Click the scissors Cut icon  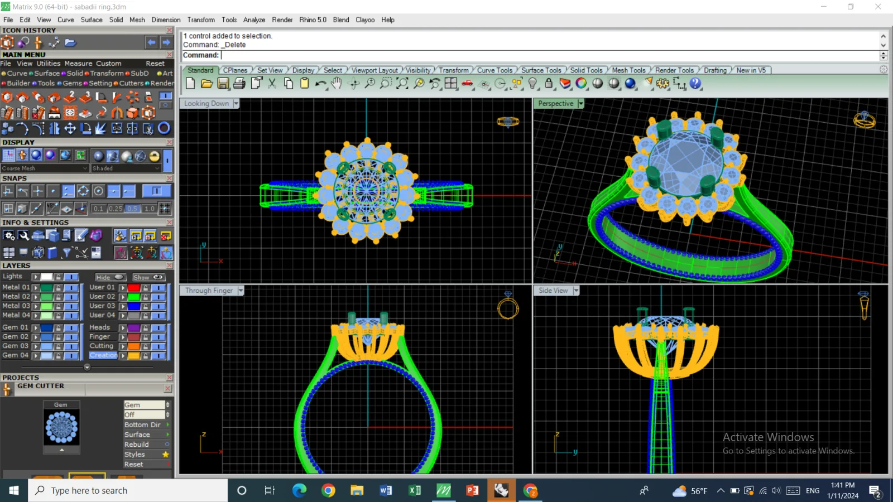[272, 84]
